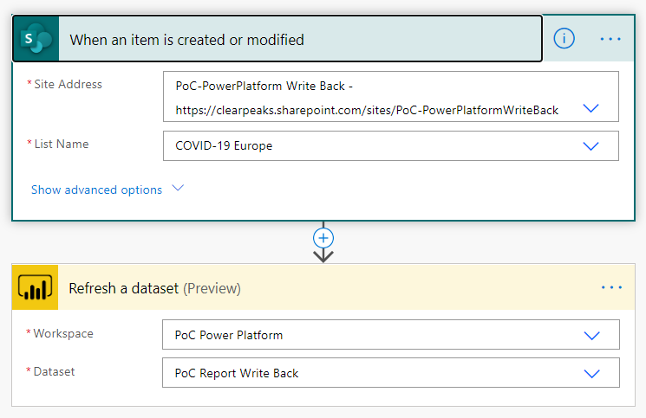Viewport: 646px width, 418px height.
Task: Open more options menu for SharePoint trigger
Action: tap(610, 39)
